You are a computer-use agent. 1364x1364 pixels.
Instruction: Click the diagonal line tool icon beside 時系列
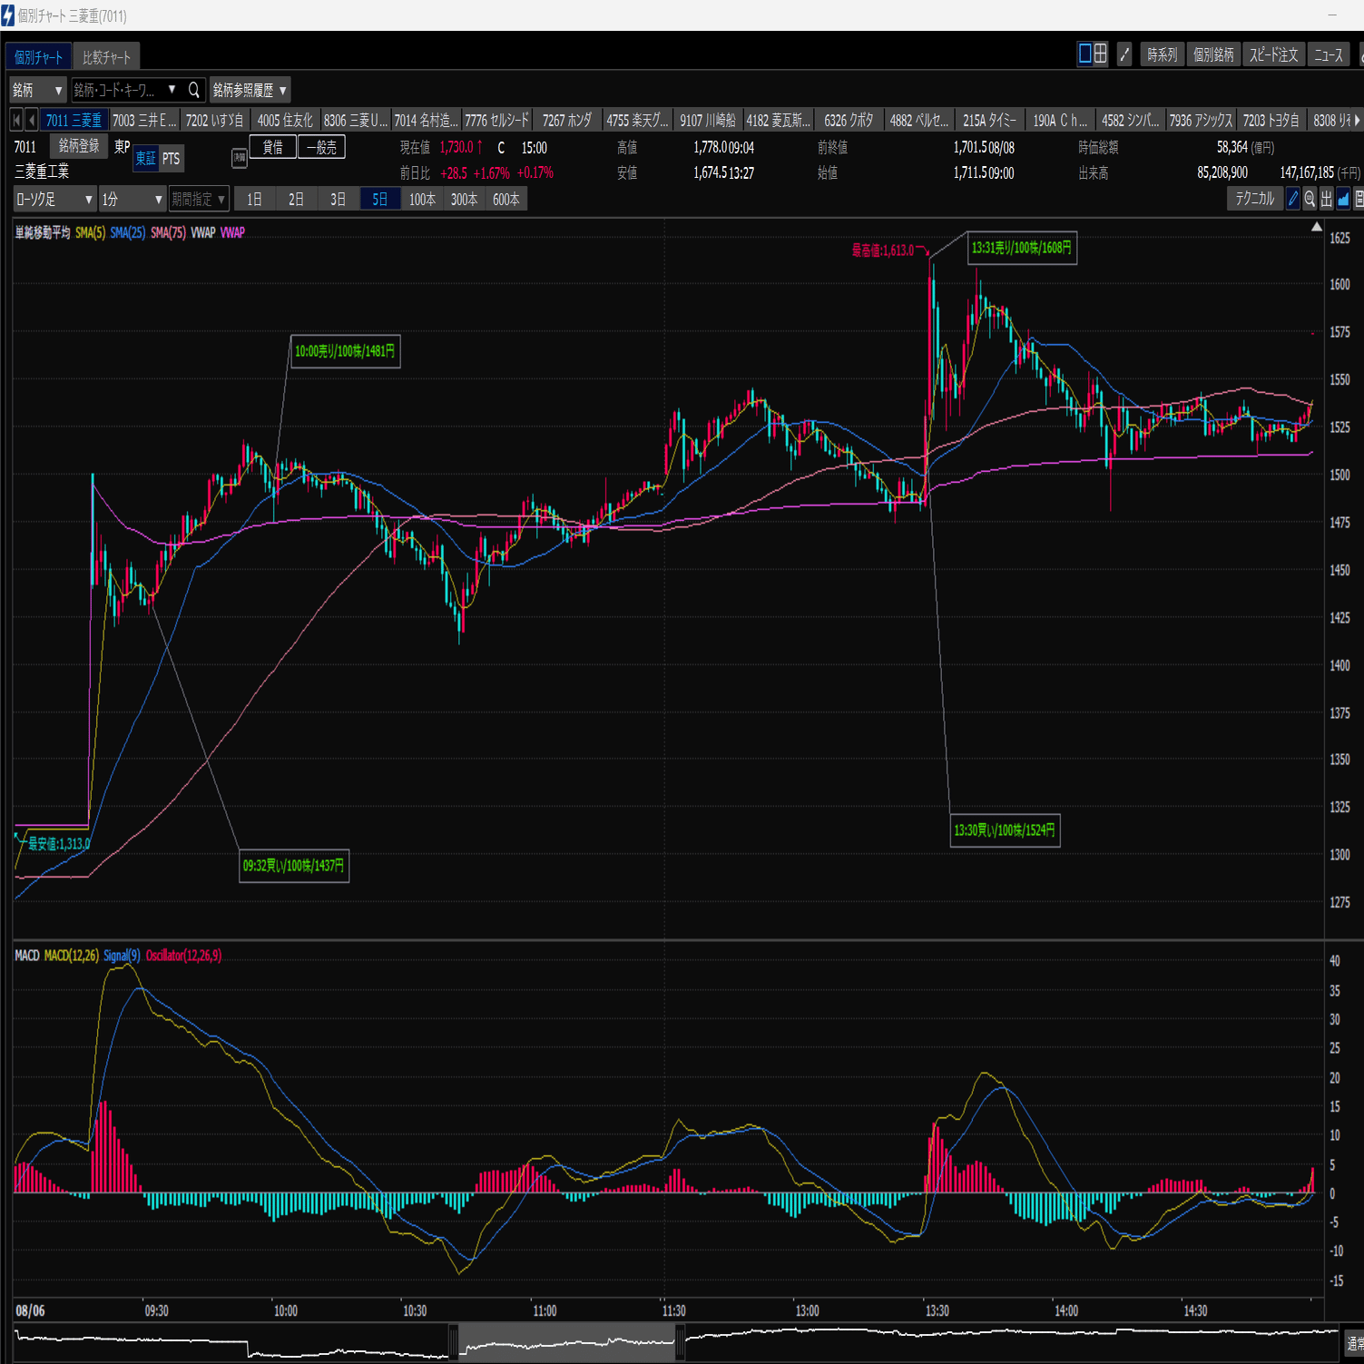tap(1124, 55)
